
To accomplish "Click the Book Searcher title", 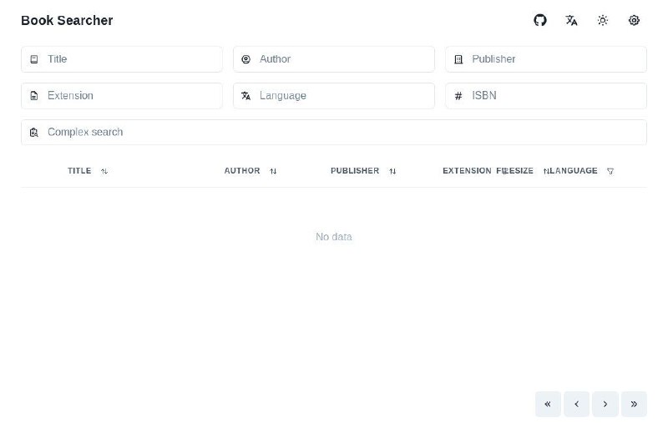I will tap(67, 20).
